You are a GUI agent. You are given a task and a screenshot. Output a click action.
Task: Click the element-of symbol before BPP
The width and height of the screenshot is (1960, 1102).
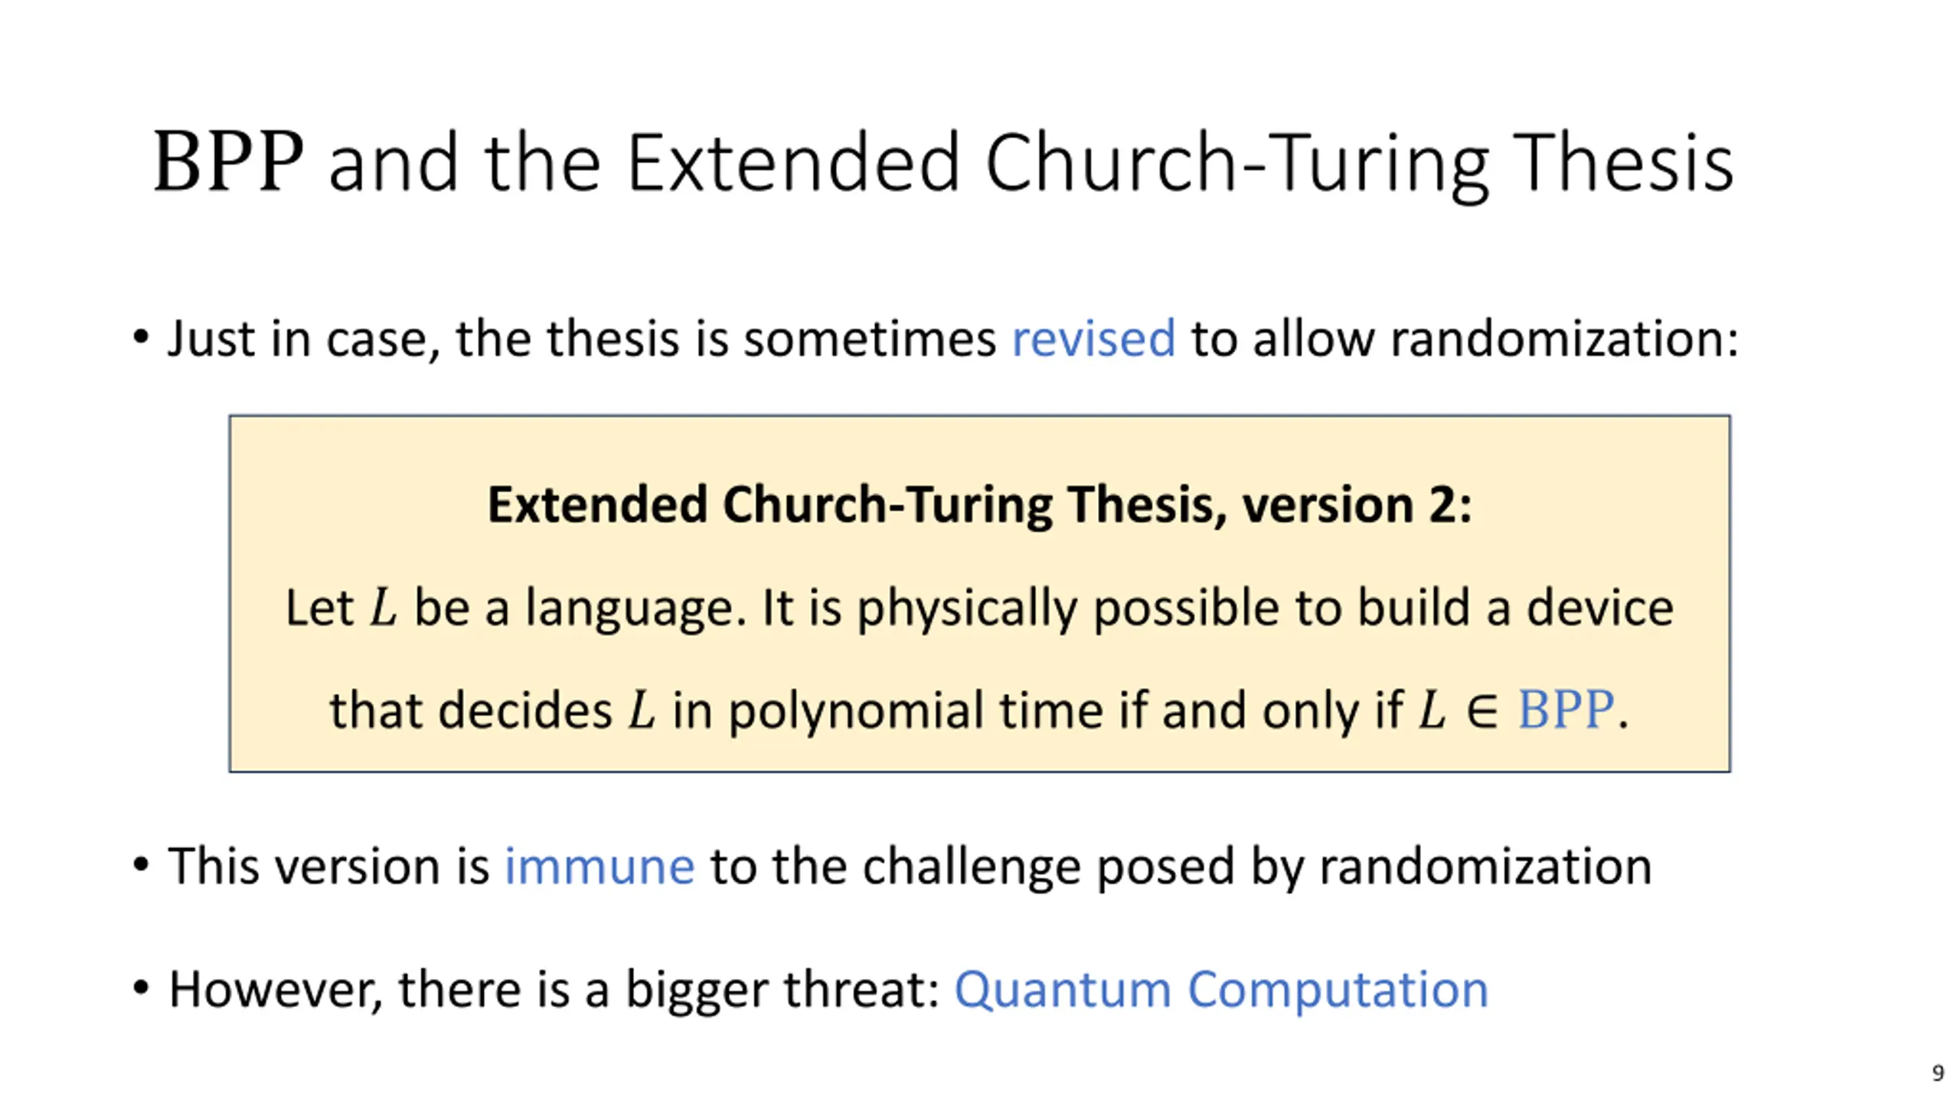coord(1482,712)
